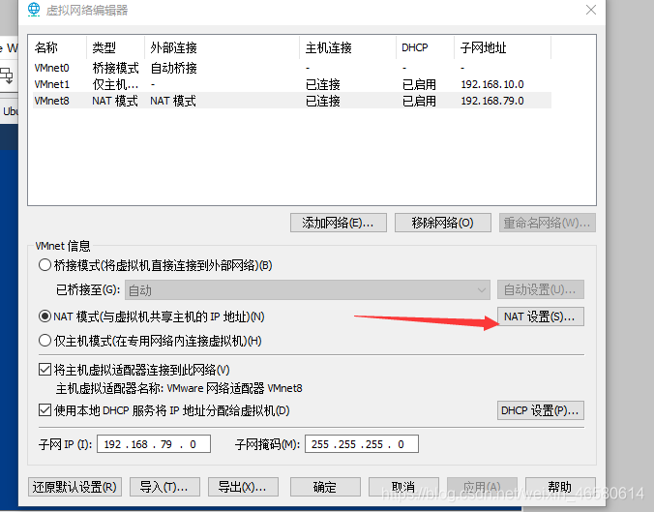Click 导入(T) button

click(x=164, y=487)
